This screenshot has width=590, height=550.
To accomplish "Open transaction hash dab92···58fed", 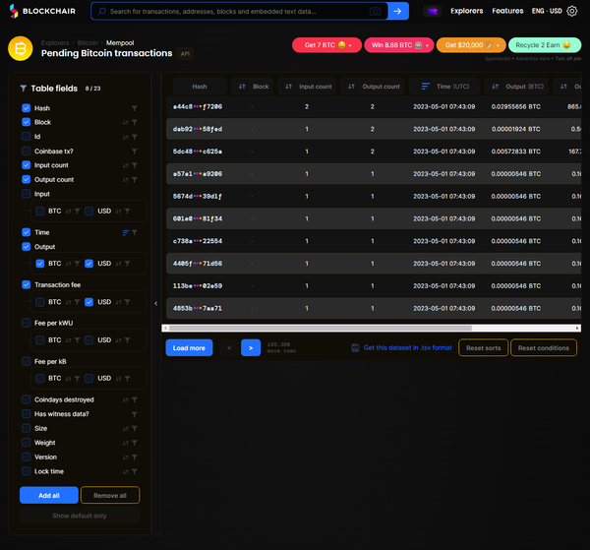I will [x=198, y=129].
